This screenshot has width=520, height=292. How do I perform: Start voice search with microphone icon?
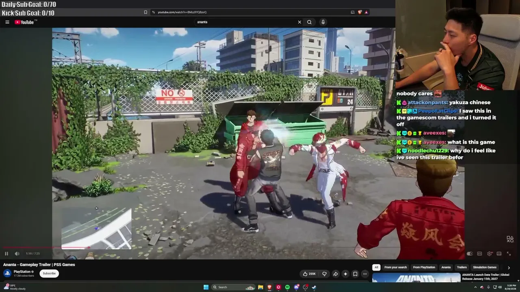tap(323, 22)
